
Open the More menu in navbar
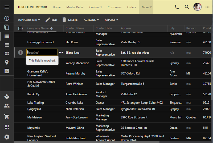coord(147,7)
